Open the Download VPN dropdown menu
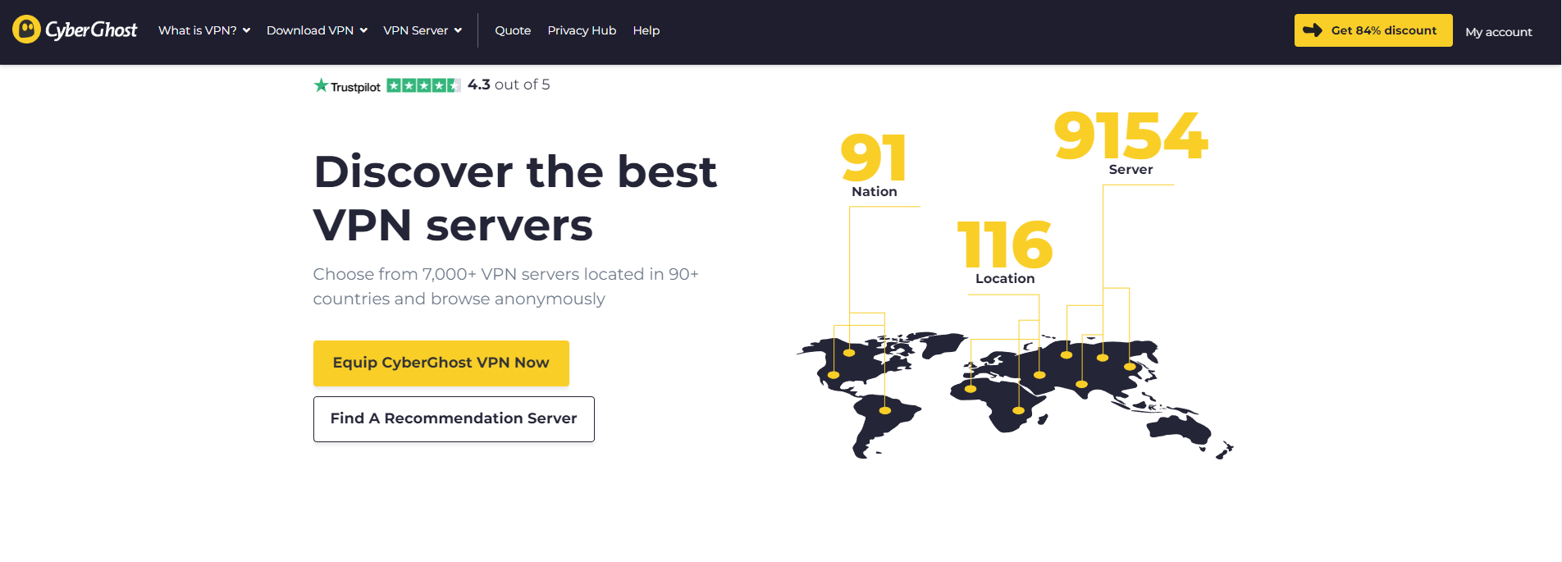Screen dimensions: 1562x562 pos(317,30)
